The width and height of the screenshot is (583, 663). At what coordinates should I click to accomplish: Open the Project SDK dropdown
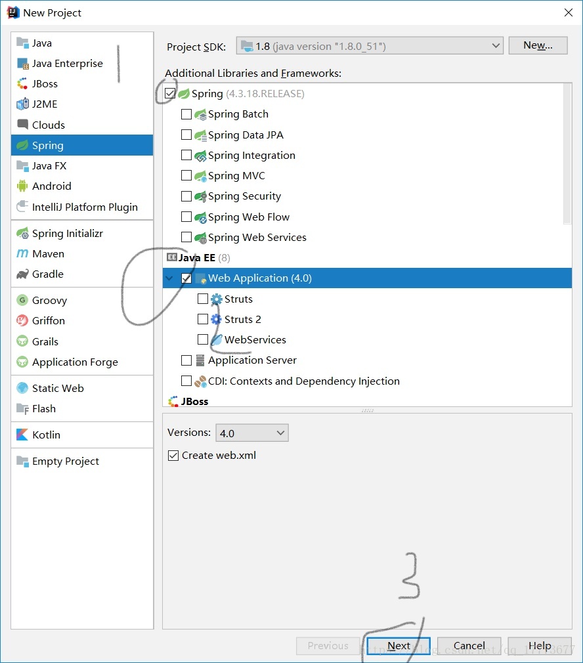370,46
